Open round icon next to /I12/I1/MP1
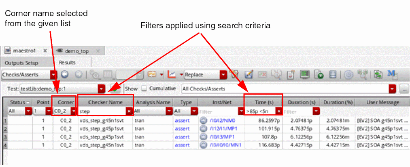Screen dimensions: 410x167 203,129
